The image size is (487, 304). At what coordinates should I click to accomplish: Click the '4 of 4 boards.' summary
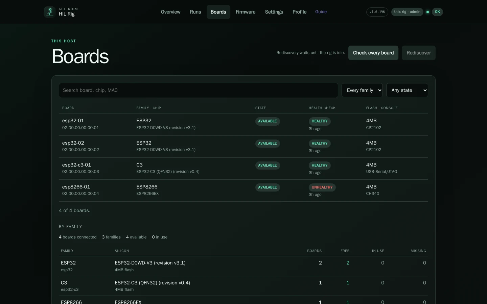click(74, 210)
